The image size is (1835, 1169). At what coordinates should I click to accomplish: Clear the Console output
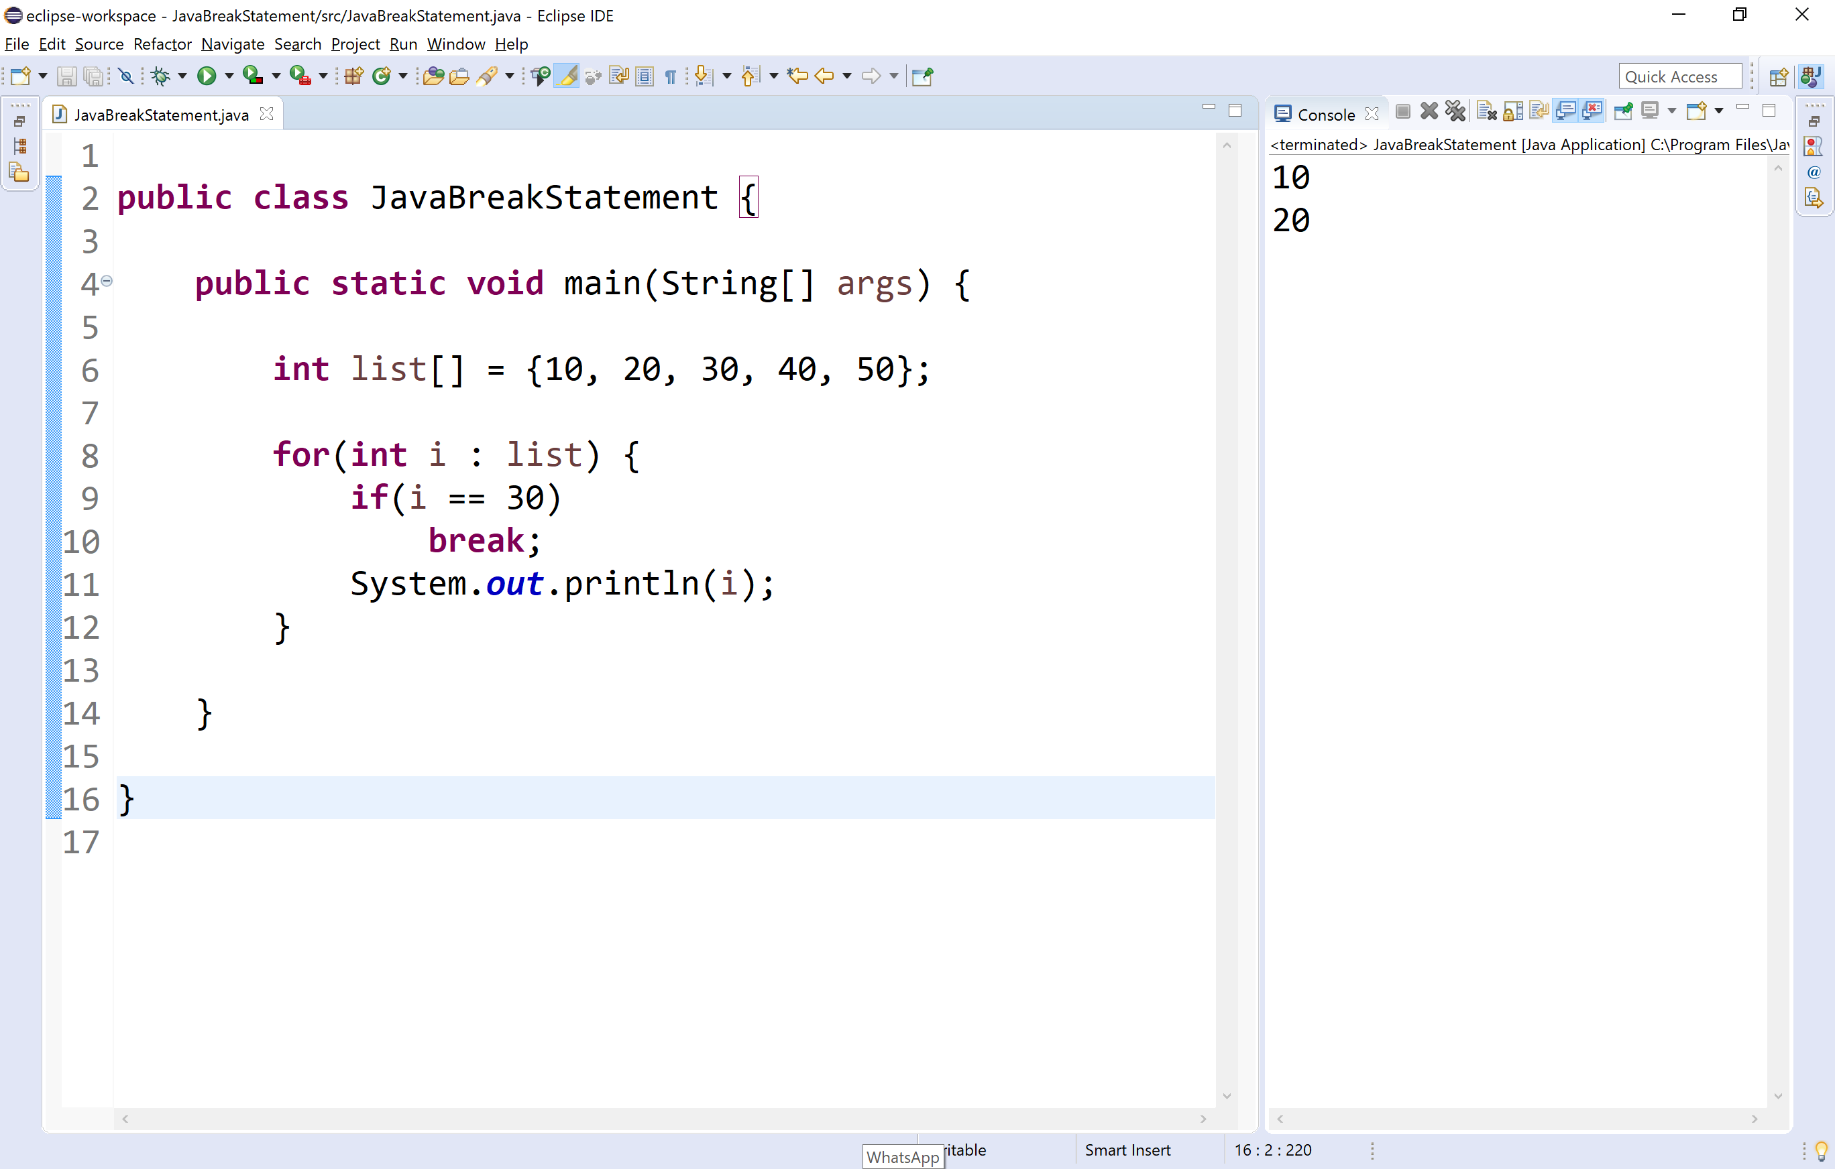(1486, 111)
